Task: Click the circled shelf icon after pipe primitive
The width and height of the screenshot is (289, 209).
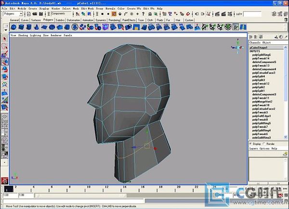Action: click(75, 27)
